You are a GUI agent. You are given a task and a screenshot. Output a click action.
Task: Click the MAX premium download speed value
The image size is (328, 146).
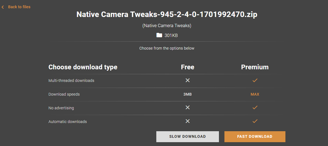255,94
